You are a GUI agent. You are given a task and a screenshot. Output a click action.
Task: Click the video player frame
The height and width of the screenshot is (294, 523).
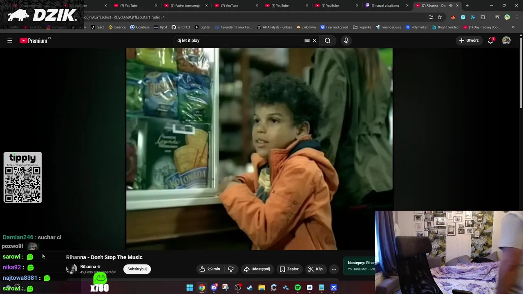coord(259,149)
